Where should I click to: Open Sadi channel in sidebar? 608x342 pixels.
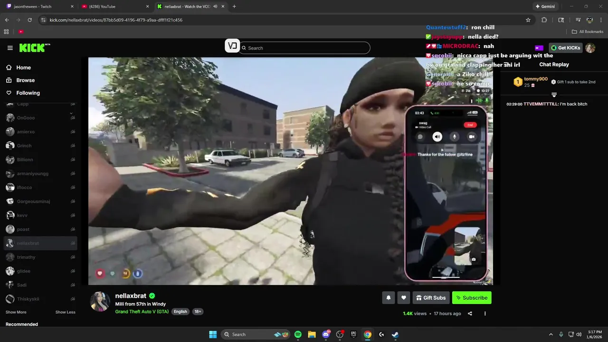(x=40, y=285)
